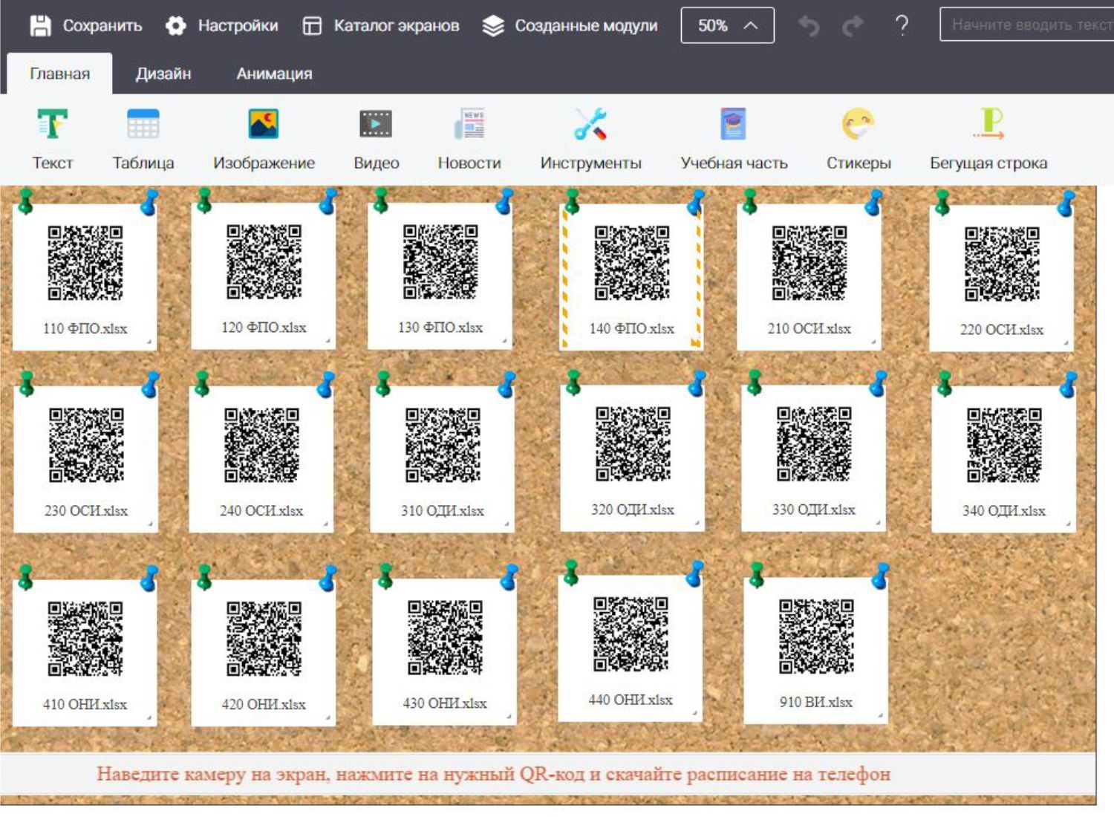Click the resize handle of 140 ФПО card

click(697, 342)
